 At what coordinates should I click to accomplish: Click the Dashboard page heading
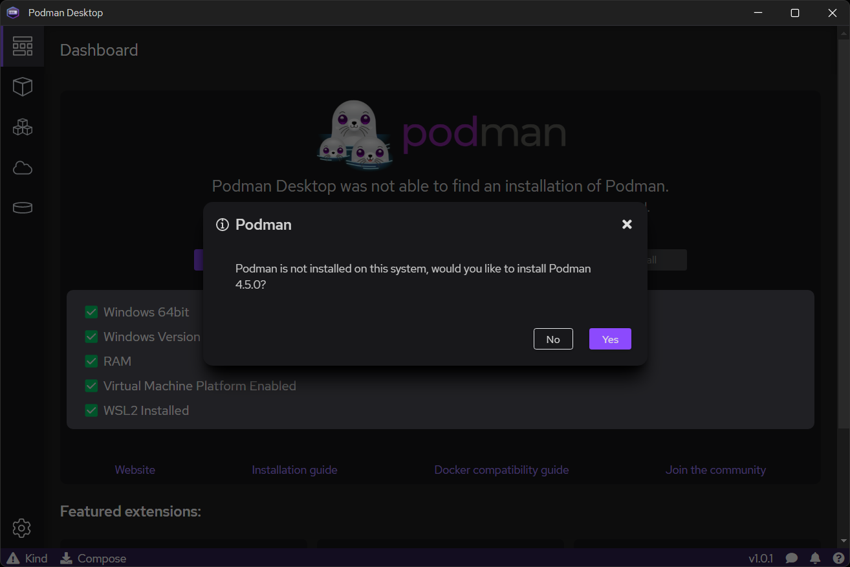tap(99, 50)
